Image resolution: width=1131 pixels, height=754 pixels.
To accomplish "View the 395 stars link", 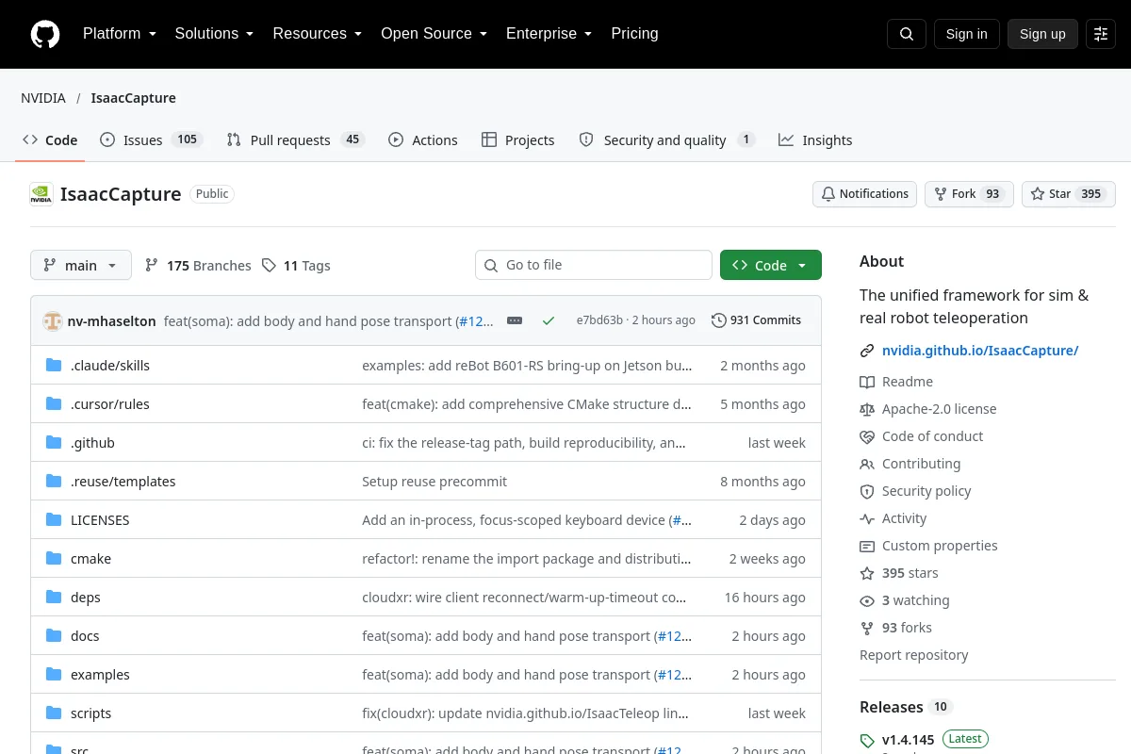I will pyautogui.click(x=899, y=573).
